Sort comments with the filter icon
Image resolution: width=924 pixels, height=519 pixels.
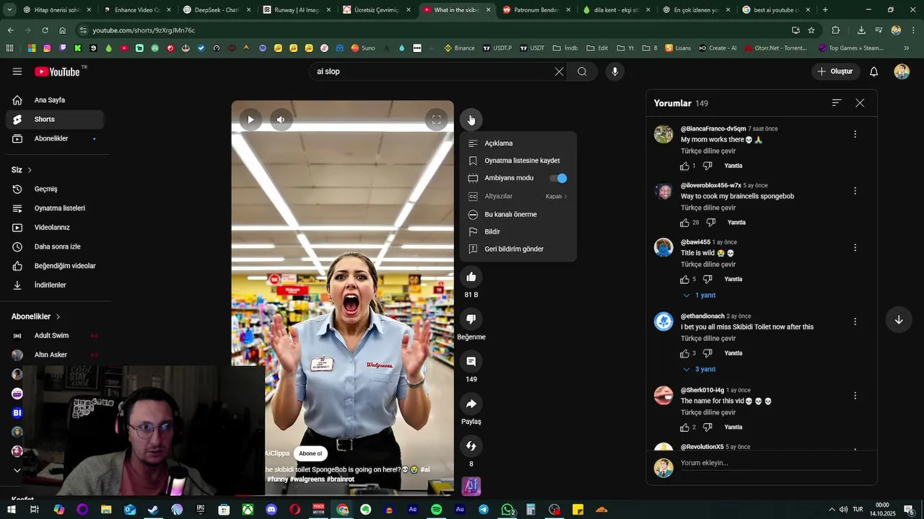(x=837, y=103)
